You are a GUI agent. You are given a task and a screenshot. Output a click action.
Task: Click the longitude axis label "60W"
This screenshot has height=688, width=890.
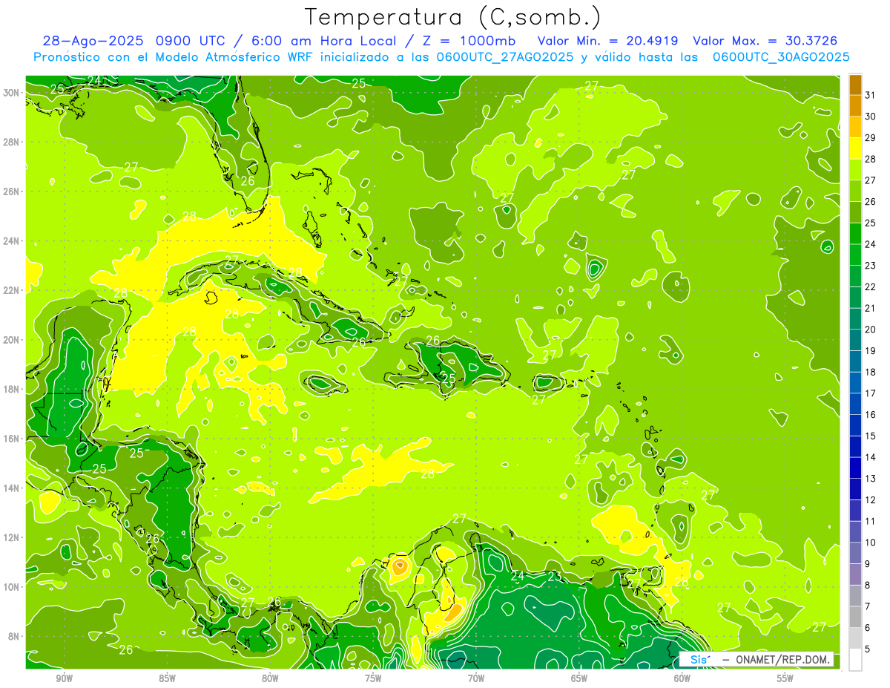[x=682, y=678]
